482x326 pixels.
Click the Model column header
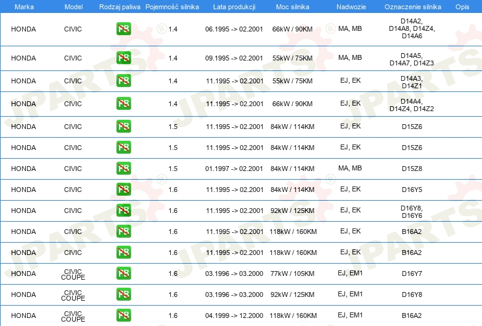(x=73, y=6)
